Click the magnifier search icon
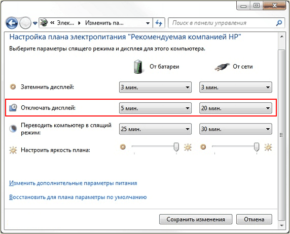This screenshot has height=234, width=290. click(279, 23)
